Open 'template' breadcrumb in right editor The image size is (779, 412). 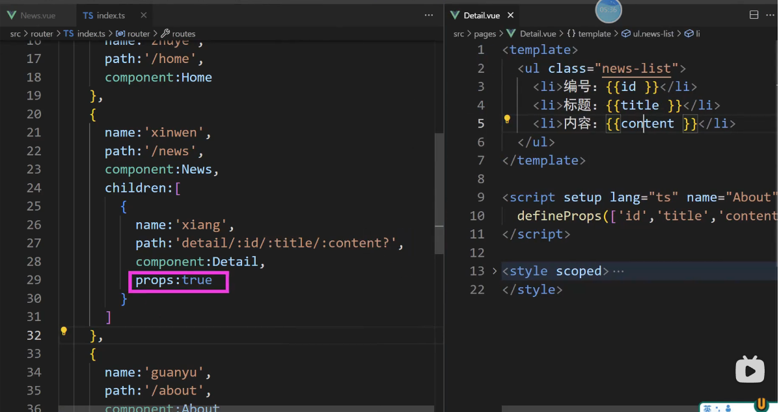coord(589,34)
